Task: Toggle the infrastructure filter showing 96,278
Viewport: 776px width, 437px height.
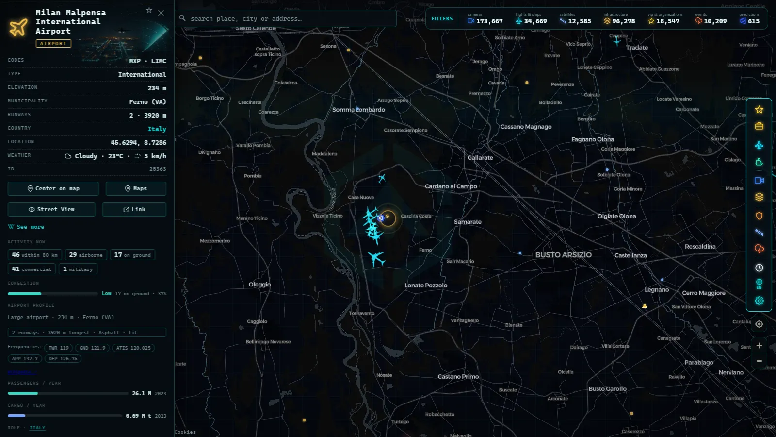Action: point(619,19)
